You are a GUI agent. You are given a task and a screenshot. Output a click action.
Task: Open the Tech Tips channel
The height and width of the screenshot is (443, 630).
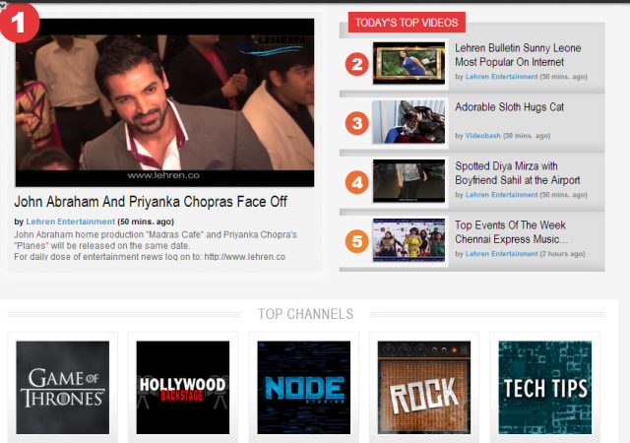(x=544, y=388)
